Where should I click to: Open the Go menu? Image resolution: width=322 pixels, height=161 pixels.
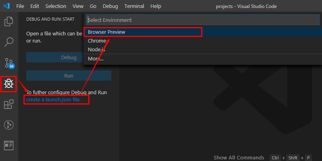tap(93, 6)
